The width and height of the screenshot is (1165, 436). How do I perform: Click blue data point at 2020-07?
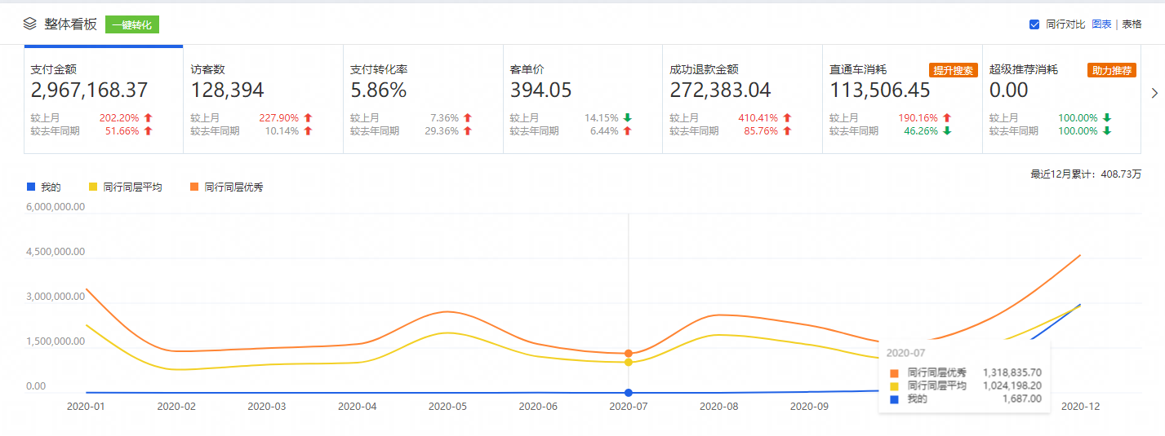tap(629, 393)
